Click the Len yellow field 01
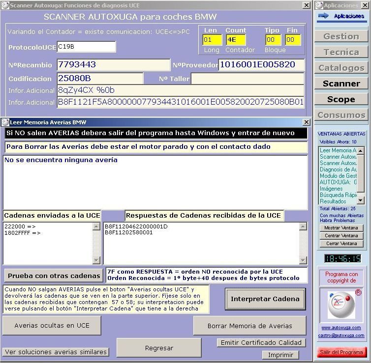 point(212,40)
